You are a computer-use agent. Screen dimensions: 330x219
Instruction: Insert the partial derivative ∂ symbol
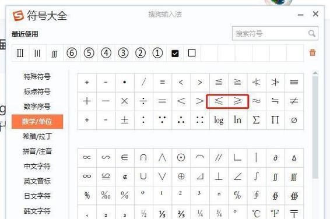[275, 158]
